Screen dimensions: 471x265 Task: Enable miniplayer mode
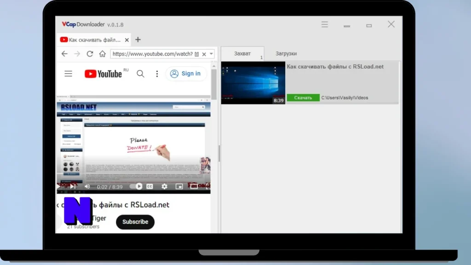179,187
